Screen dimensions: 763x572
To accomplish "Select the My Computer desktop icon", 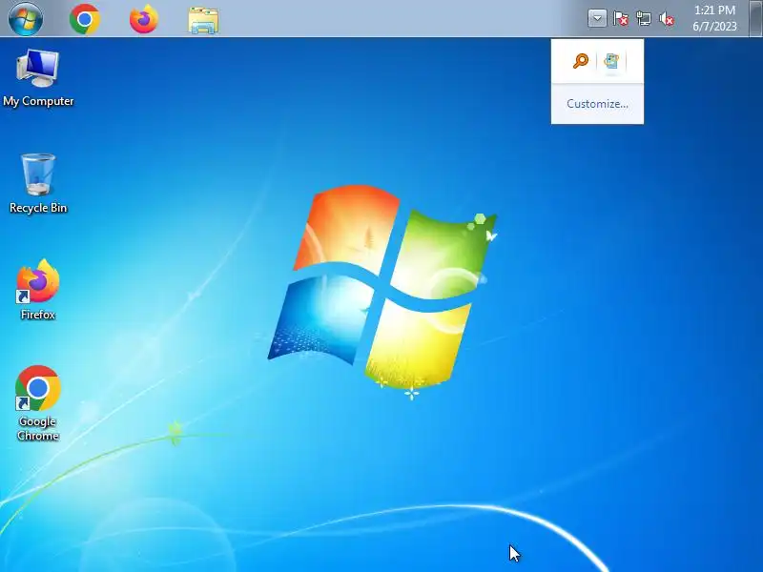I will point(38,78).
